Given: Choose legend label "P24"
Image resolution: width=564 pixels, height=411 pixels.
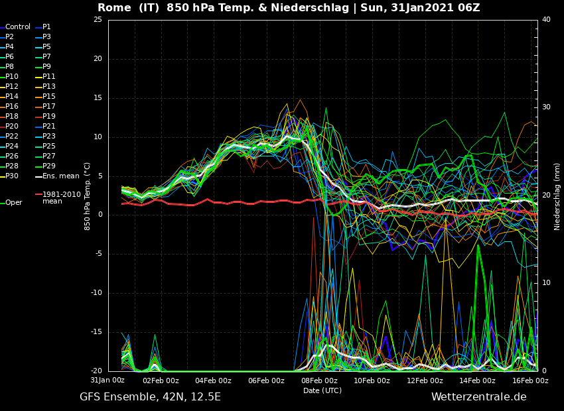Looking at the screenshot, I should tap(11, 147).
